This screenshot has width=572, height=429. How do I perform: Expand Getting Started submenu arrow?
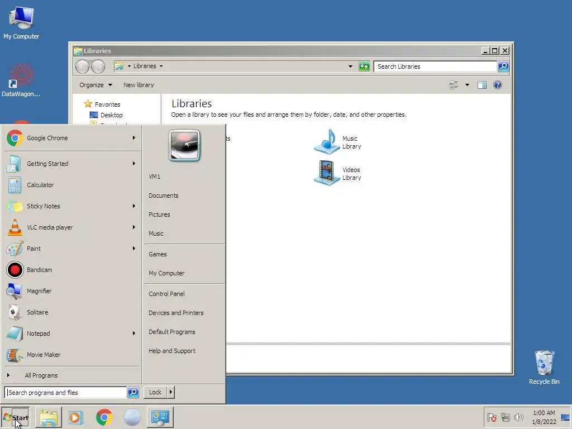pyautogui.click(x=134, y=164)
